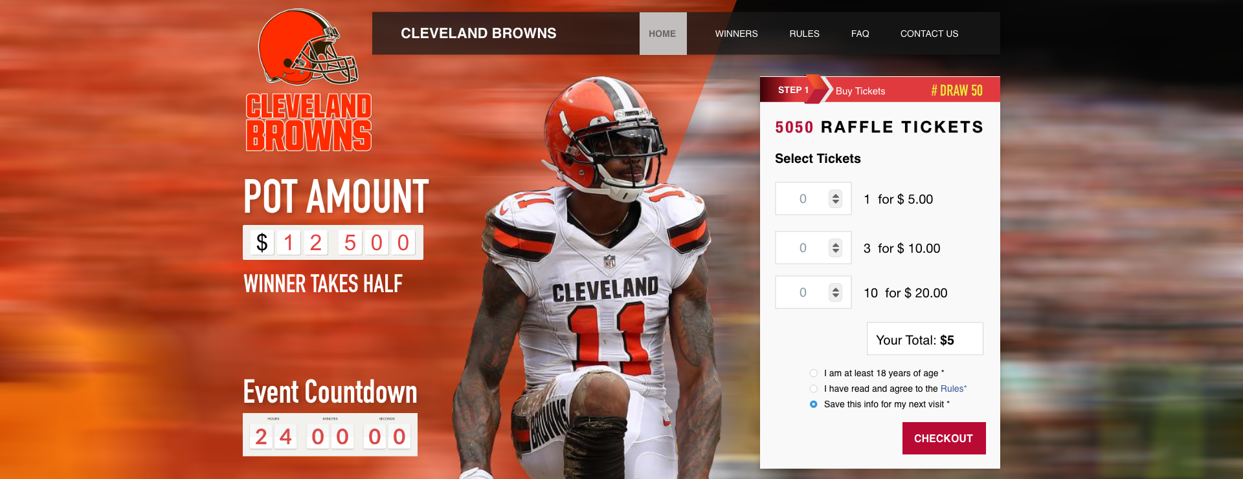Click the # DRAW 50 label
1243x479 pixels.
pos(957,90)
